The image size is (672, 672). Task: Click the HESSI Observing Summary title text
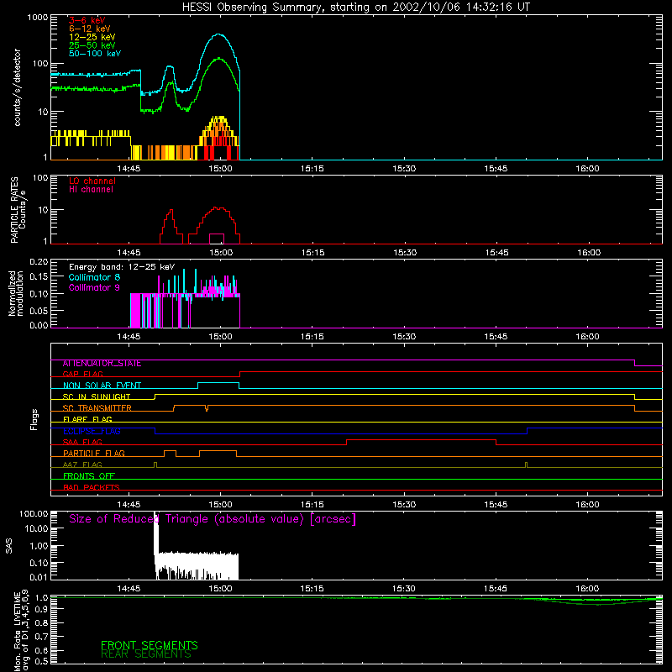point(355,8)
